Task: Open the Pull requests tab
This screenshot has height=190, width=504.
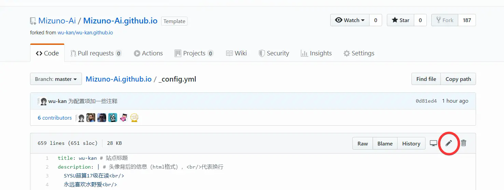Action: [96, 53]
